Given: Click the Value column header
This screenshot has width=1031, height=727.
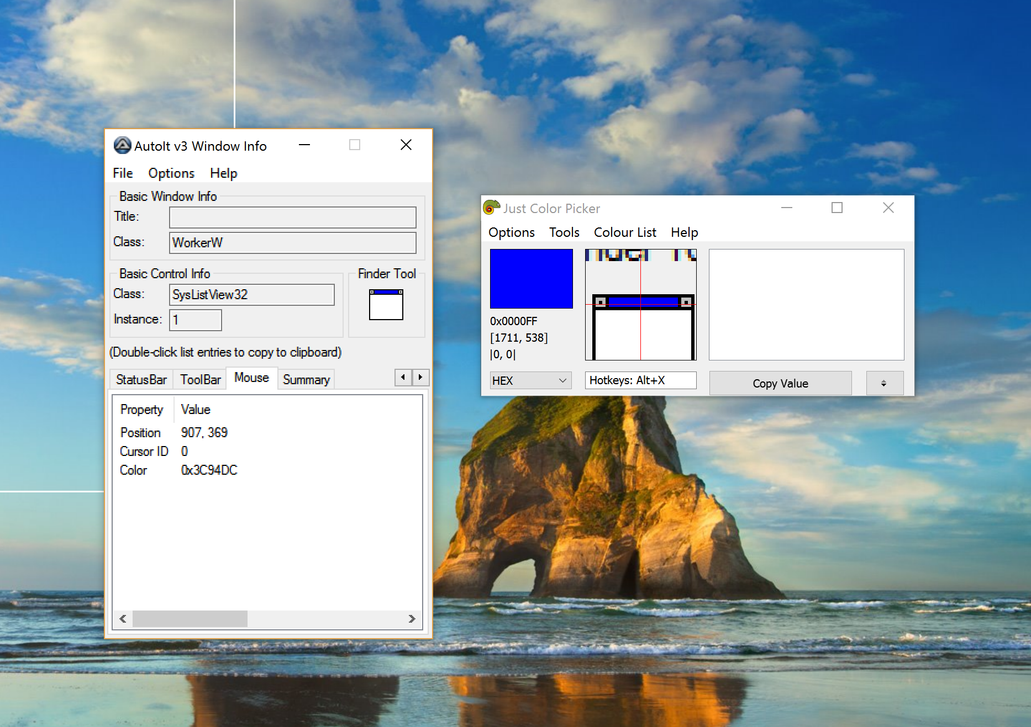Looking at the screenshot, I should pyautogui.click(x=196, y=410).
